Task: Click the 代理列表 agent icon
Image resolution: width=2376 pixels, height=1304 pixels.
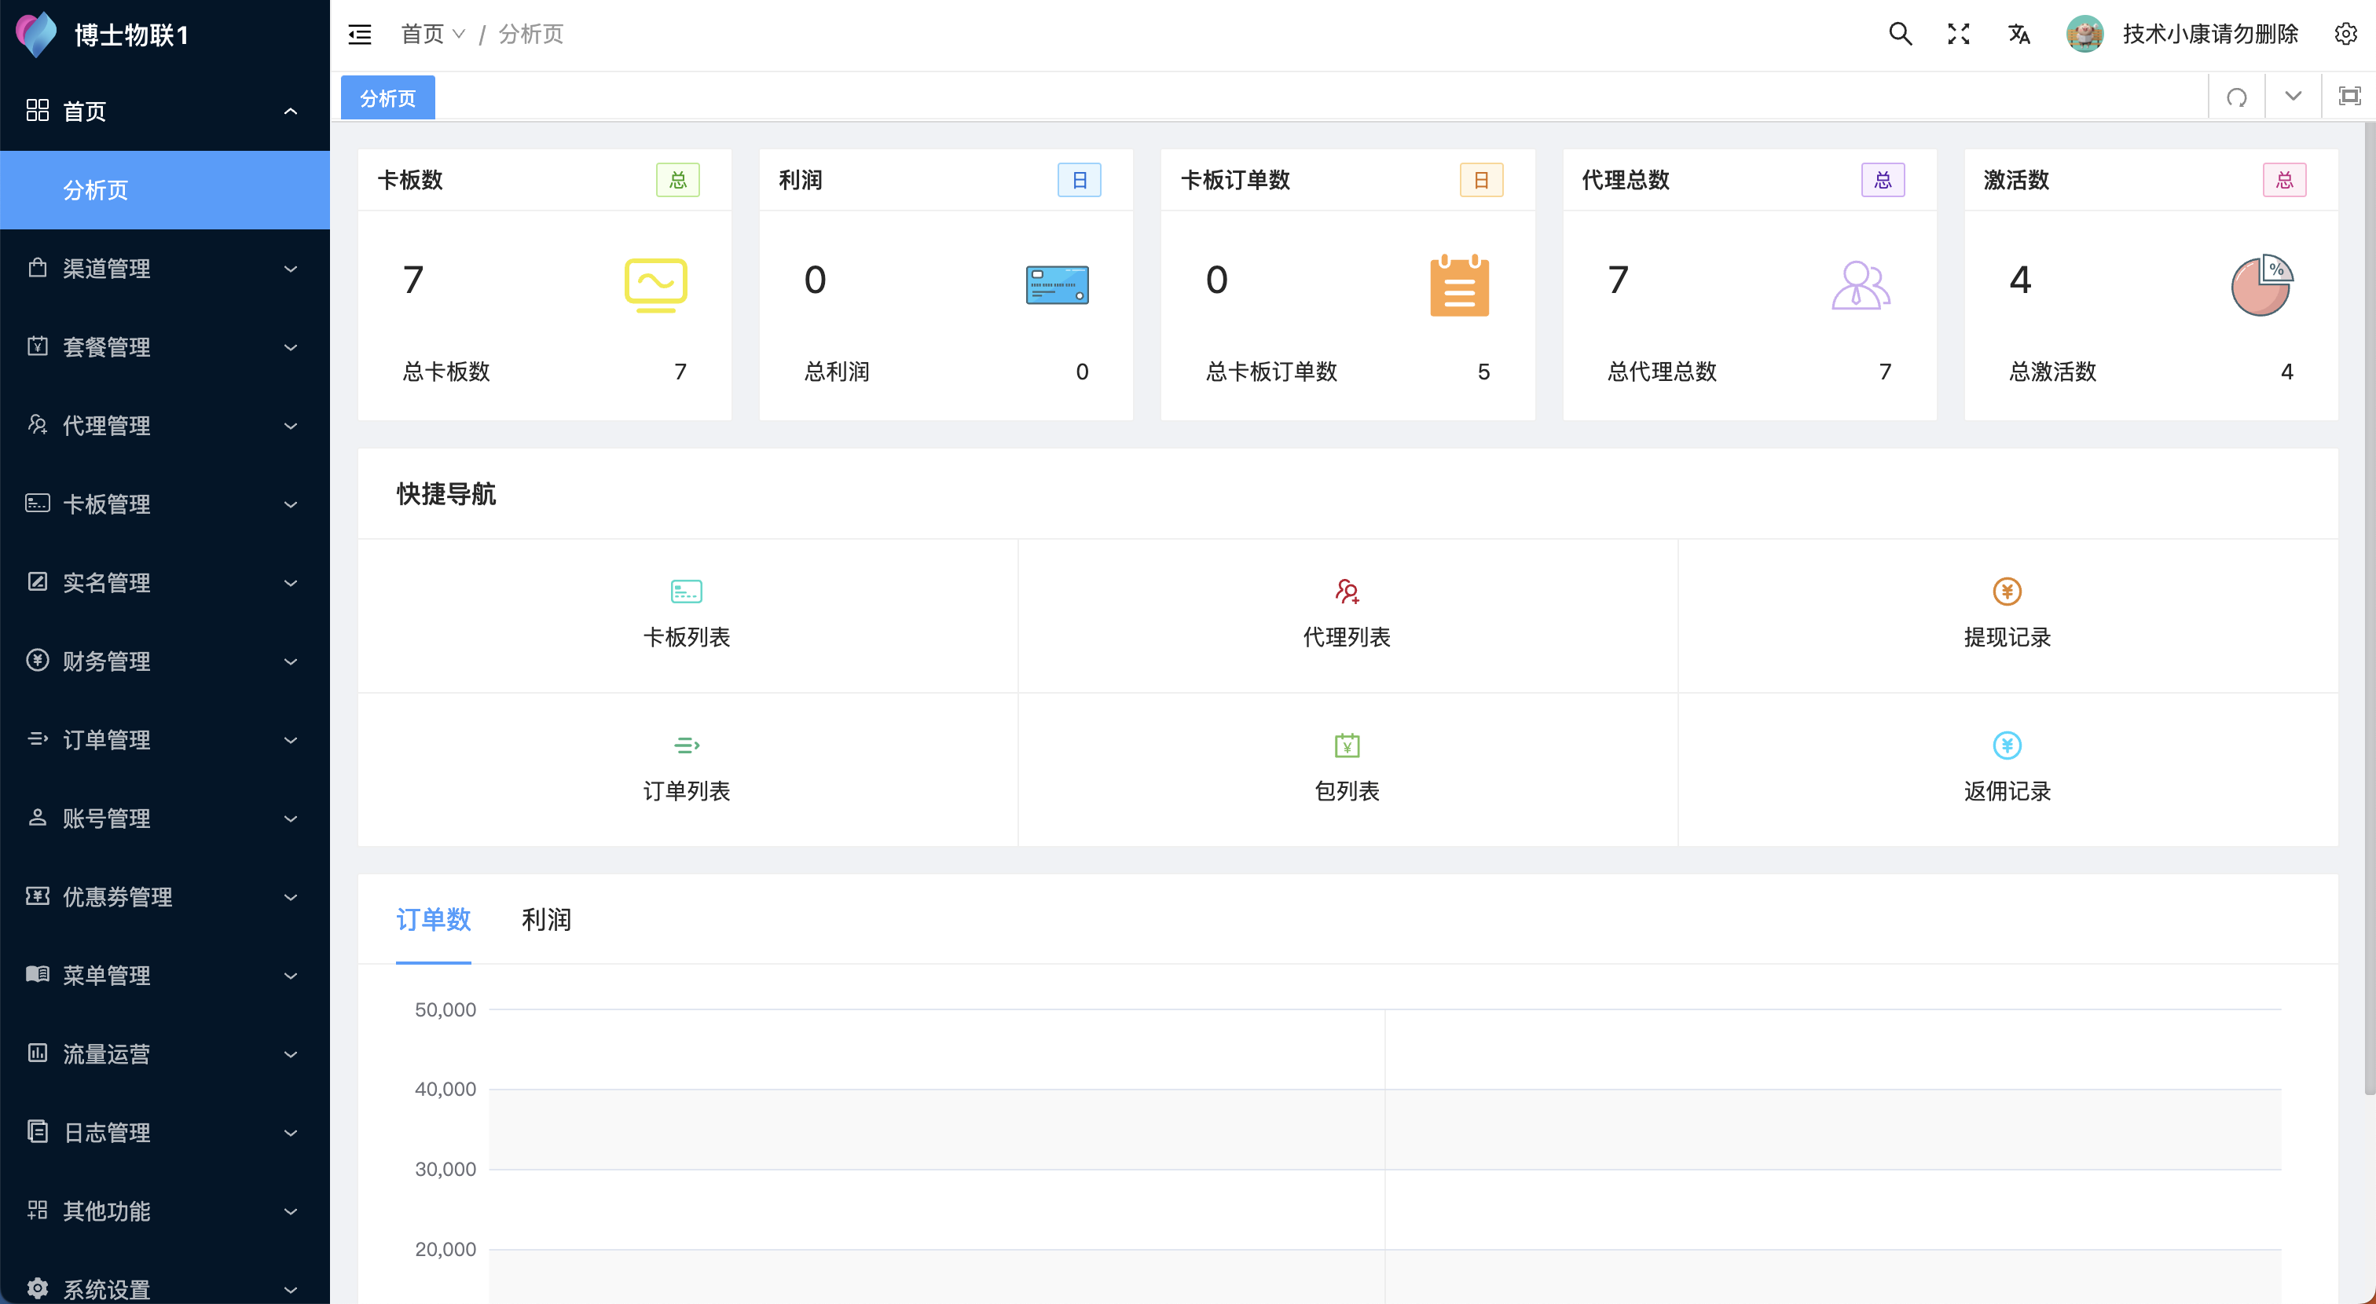Action: pos(1347,592)
